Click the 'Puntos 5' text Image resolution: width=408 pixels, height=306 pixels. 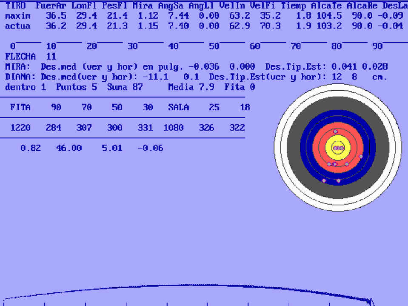(x=77, y=87)
